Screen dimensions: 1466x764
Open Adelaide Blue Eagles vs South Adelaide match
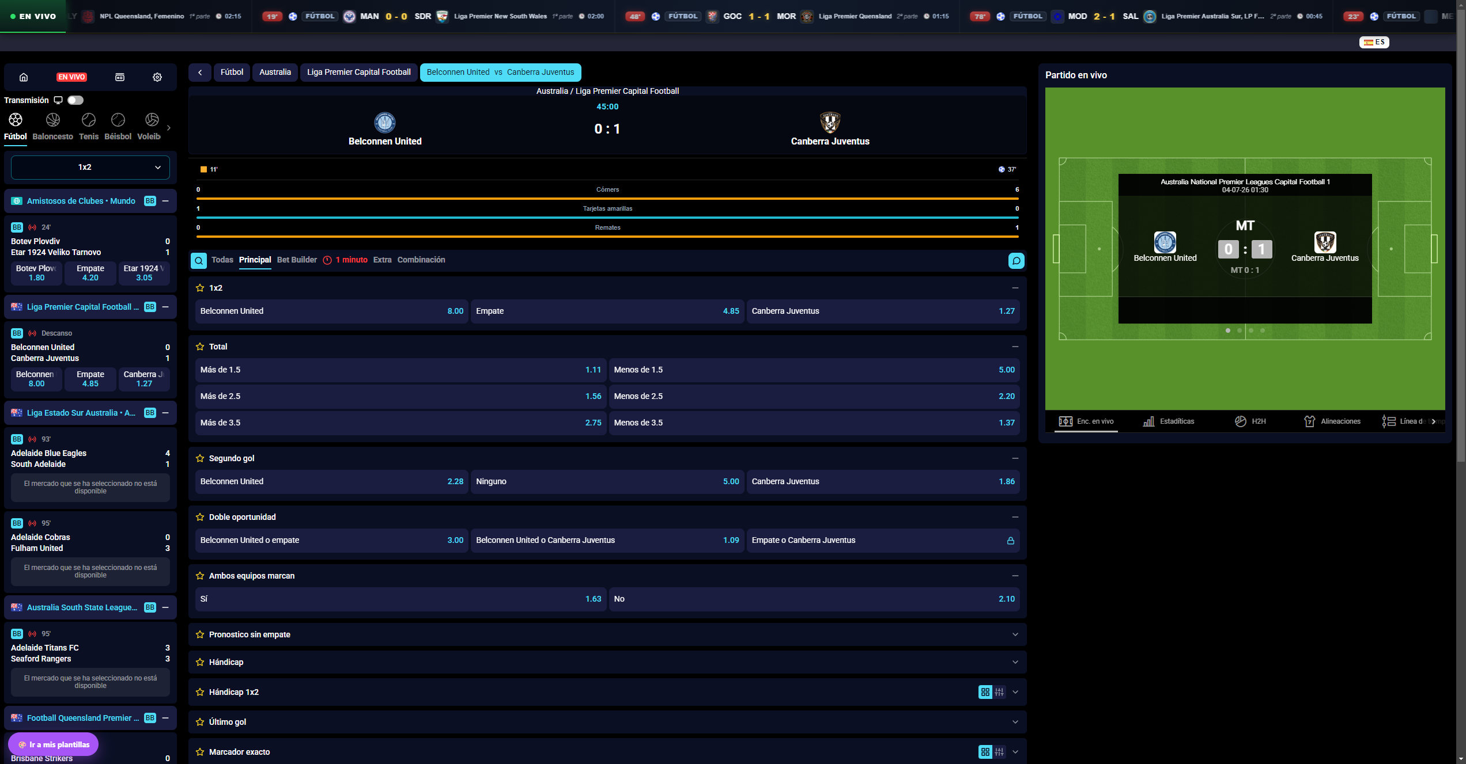(90, 459)
